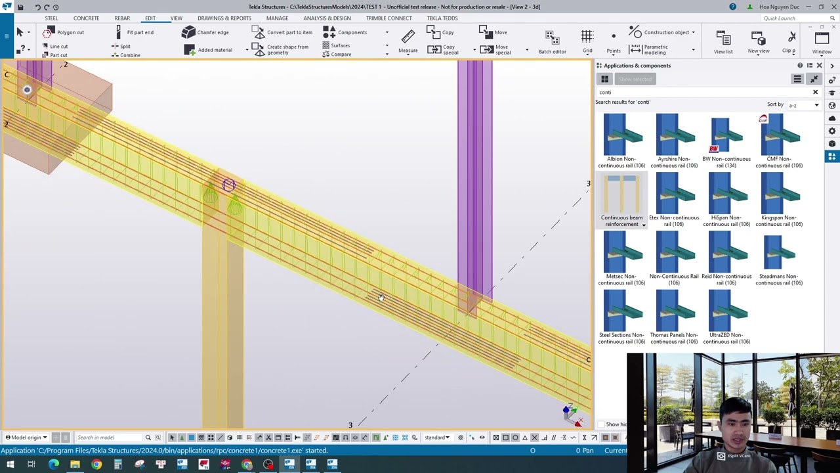The image size is (840, 473).
Task: Activate the Split command
Action: [121, 47]
